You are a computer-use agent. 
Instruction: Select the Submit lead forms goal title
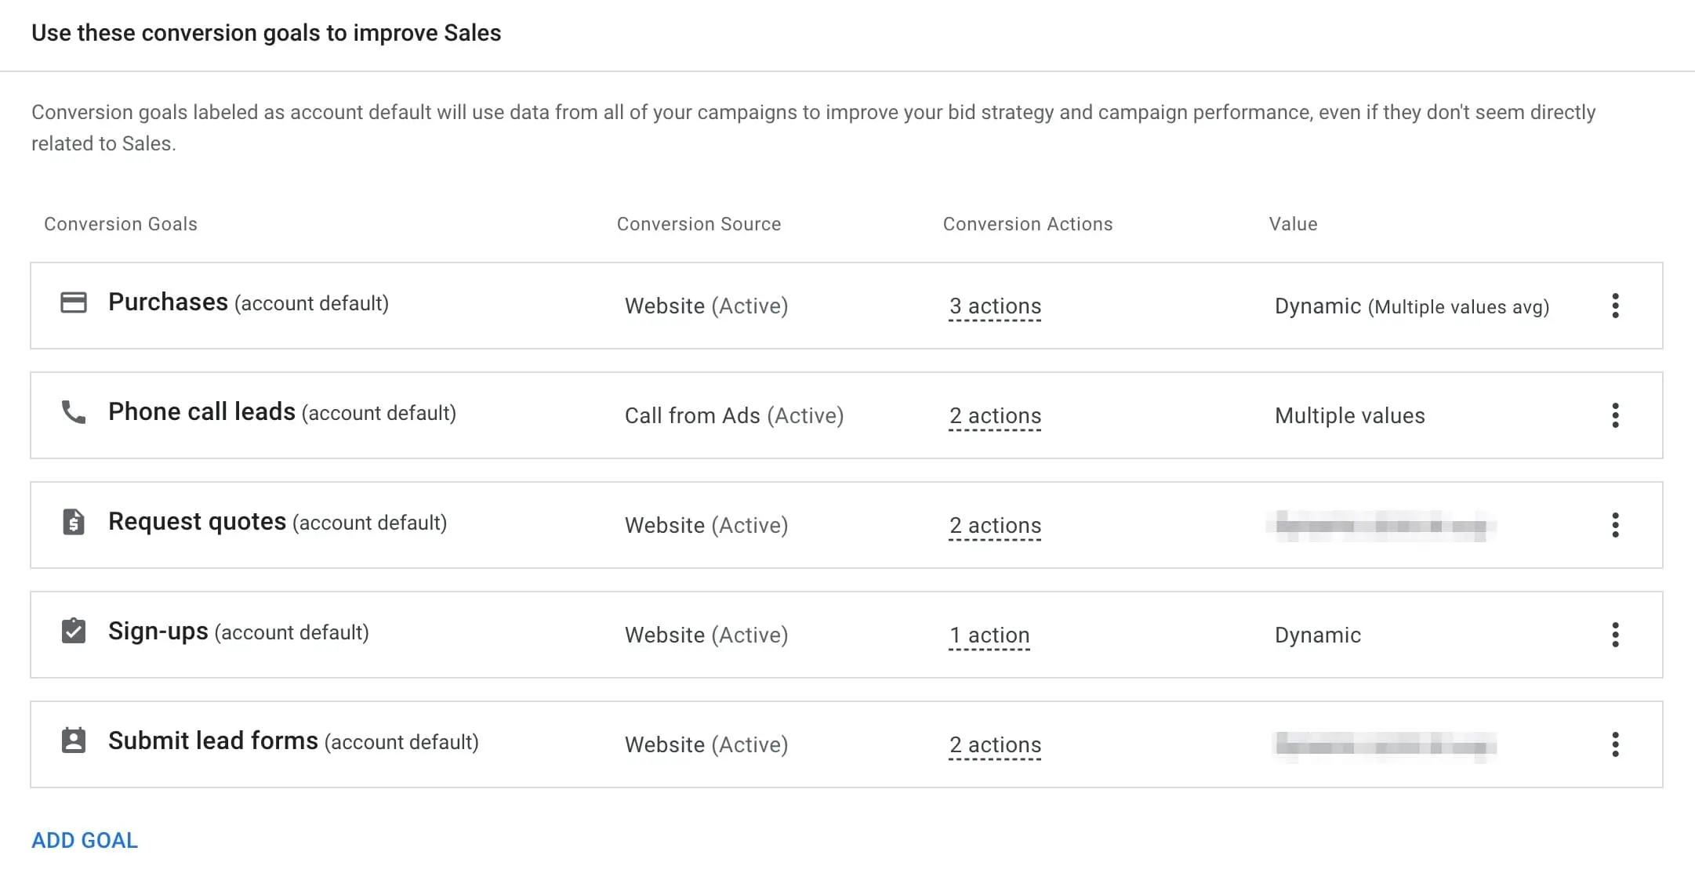click(213, 741)
